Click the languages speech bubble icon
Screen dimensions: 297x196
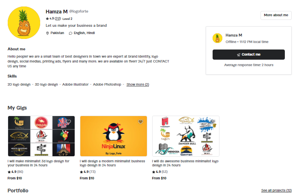point(71,33)
